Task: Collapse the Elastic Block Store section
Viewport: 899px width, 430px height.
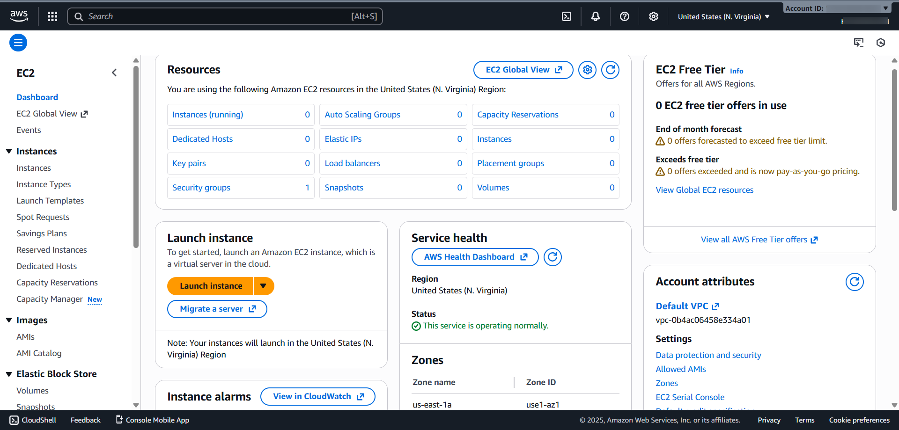Action: pos(9,374)
